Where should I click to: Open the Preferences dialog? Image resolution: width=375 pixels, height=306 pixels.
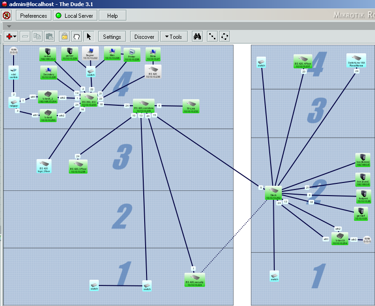(x=34, y=16)
